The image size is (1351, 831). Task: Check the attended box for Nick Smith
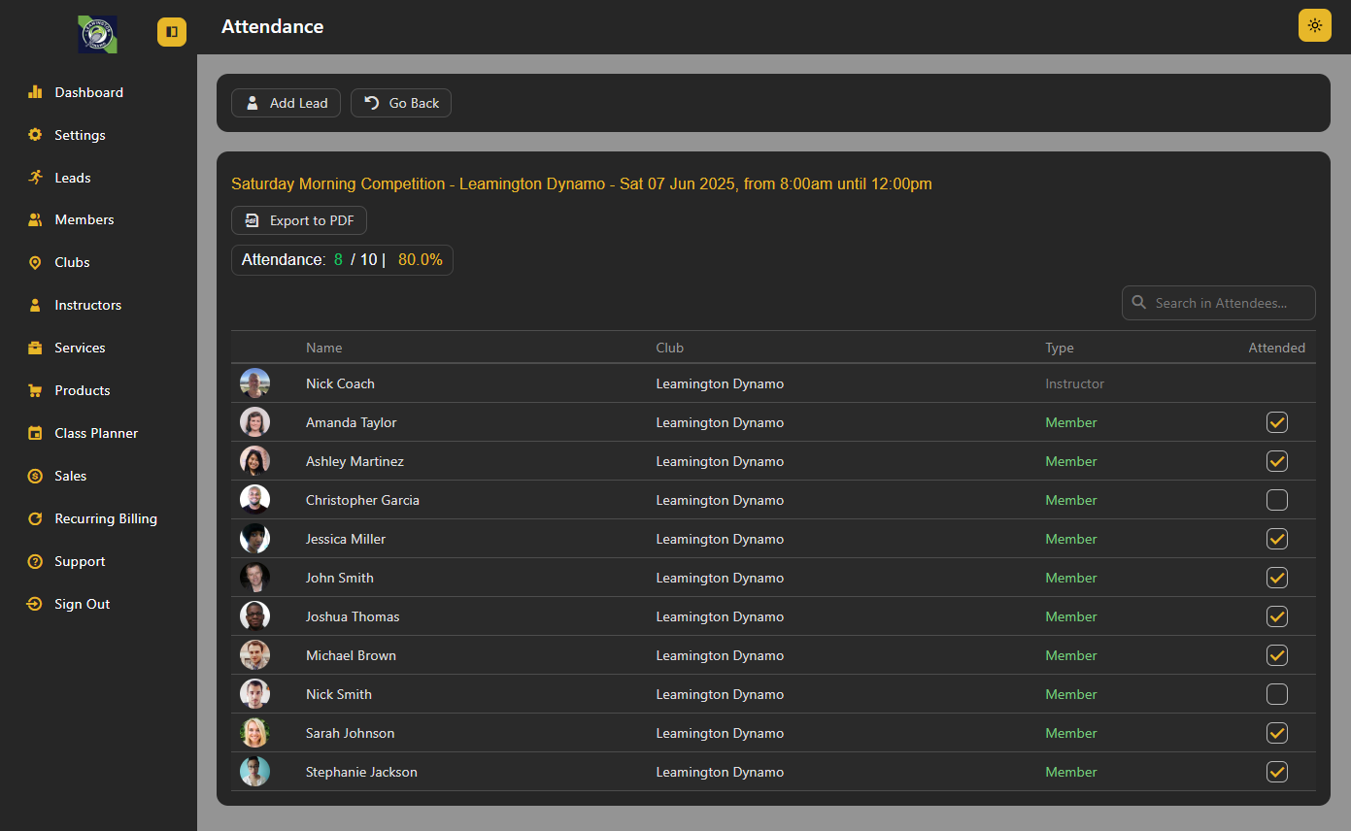(x=1276, y=694)
